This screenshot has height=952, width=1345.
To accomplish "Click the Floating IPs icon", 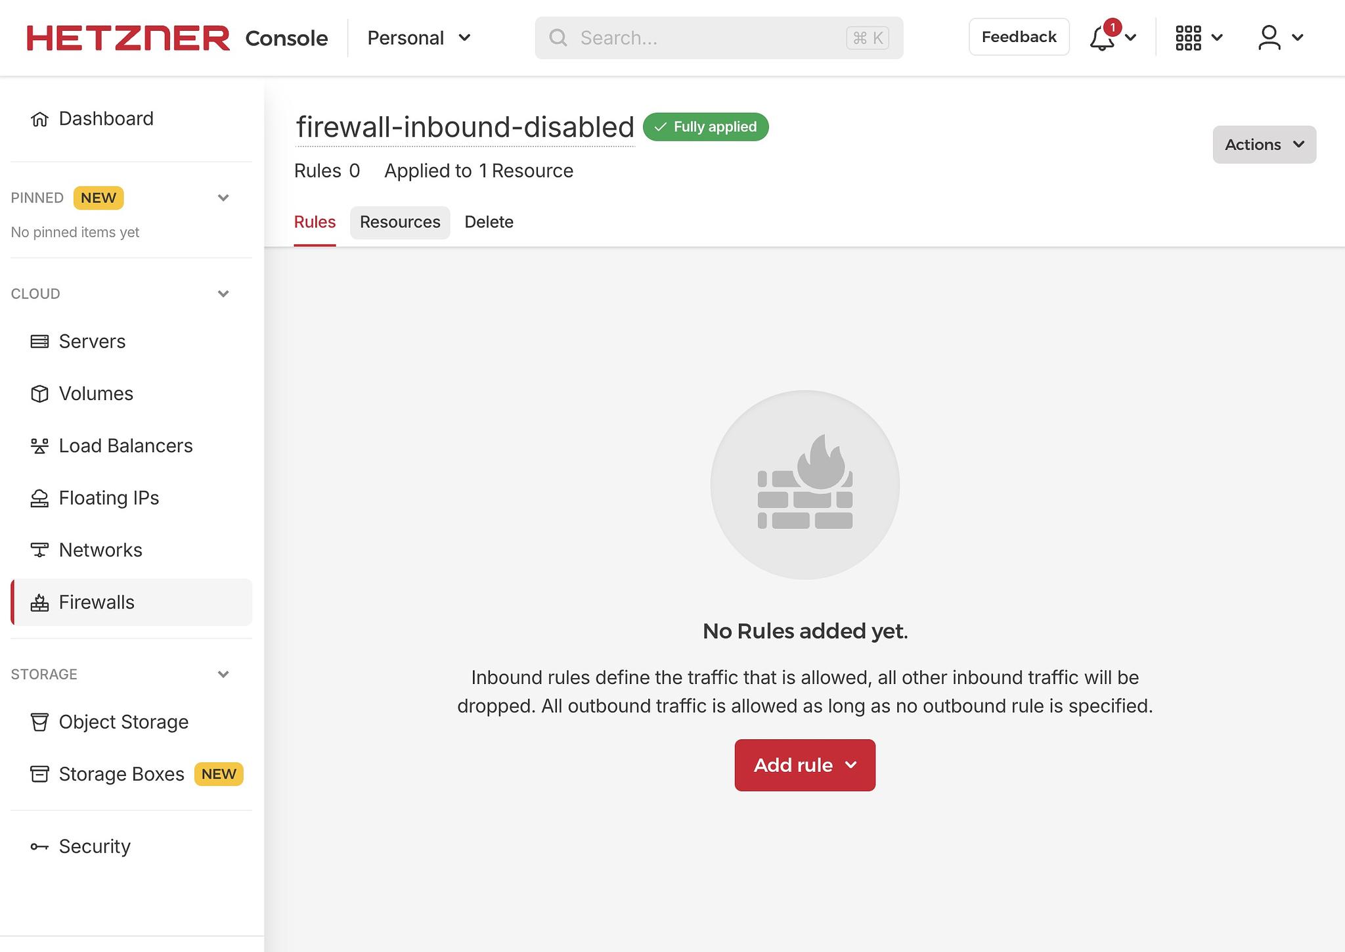I will coord(39,498).
